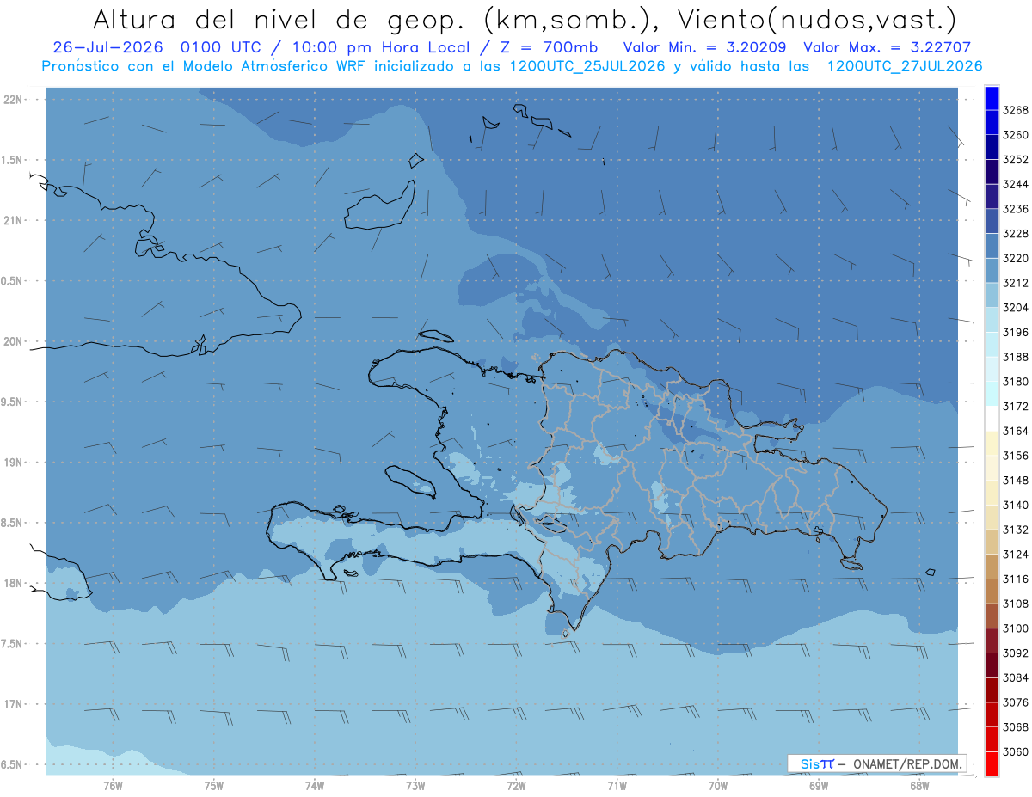Click the 3164 color scale label
Screen dimensions: 1032x797
click(1016, 431)
